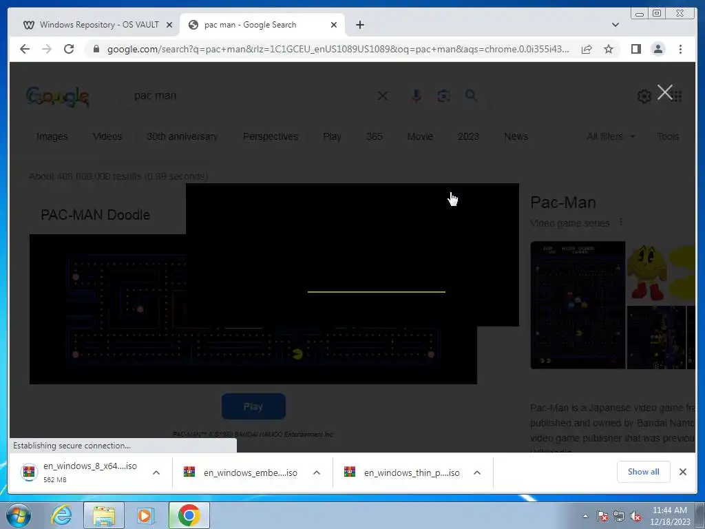Expand options for en_windows_8_x64 download
705x529 pixels.
(156, 473)
